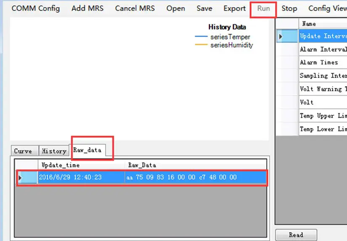Select the Volt Warning parameter row
This screenshot has width=347, height=241.
pyautogui.click(x=323, y=89)
